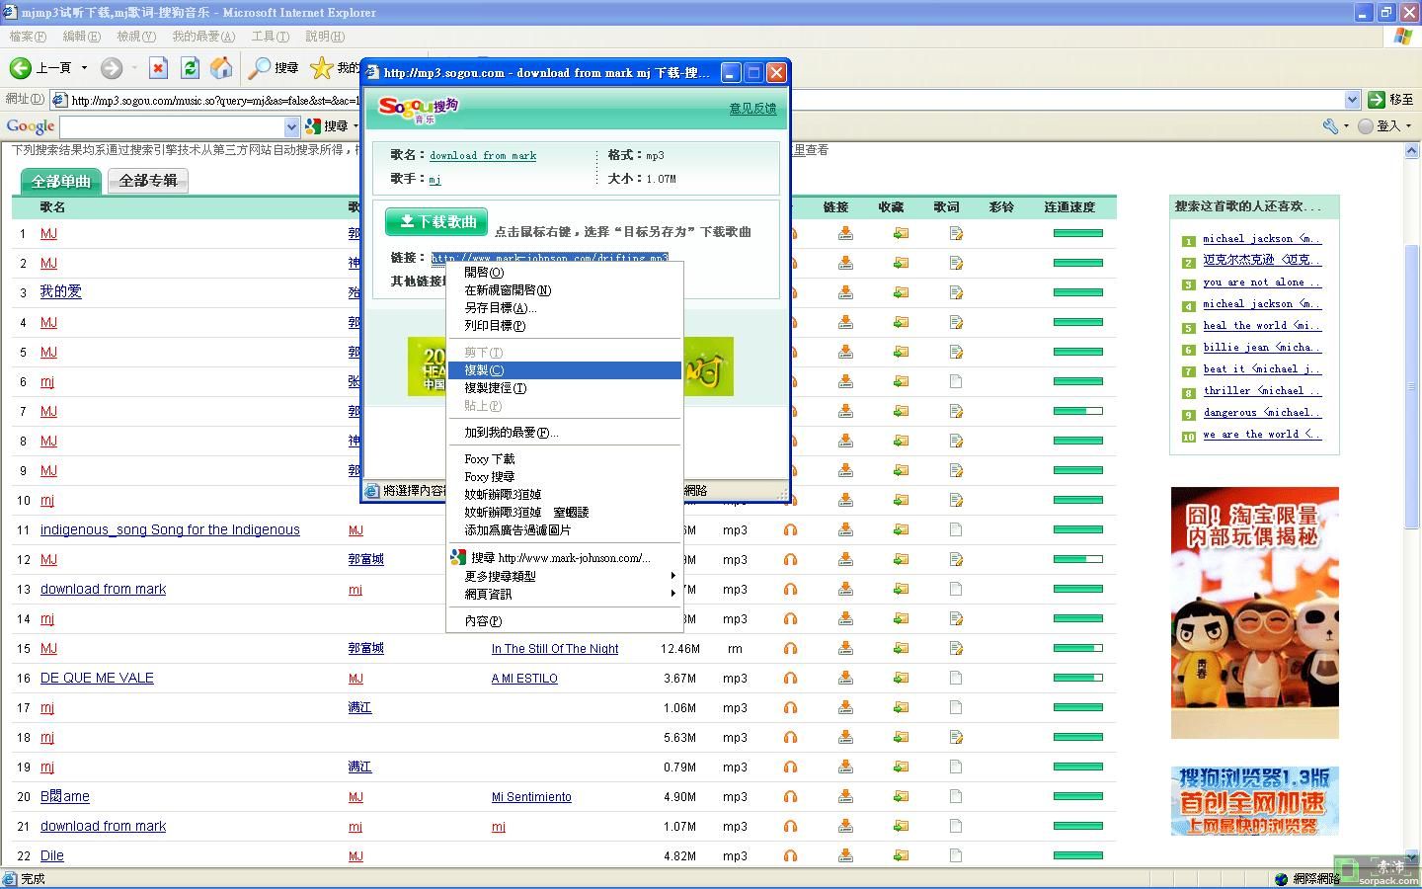Open the 工具(T) menu
1422x889 pixels.
click(270, 37)
